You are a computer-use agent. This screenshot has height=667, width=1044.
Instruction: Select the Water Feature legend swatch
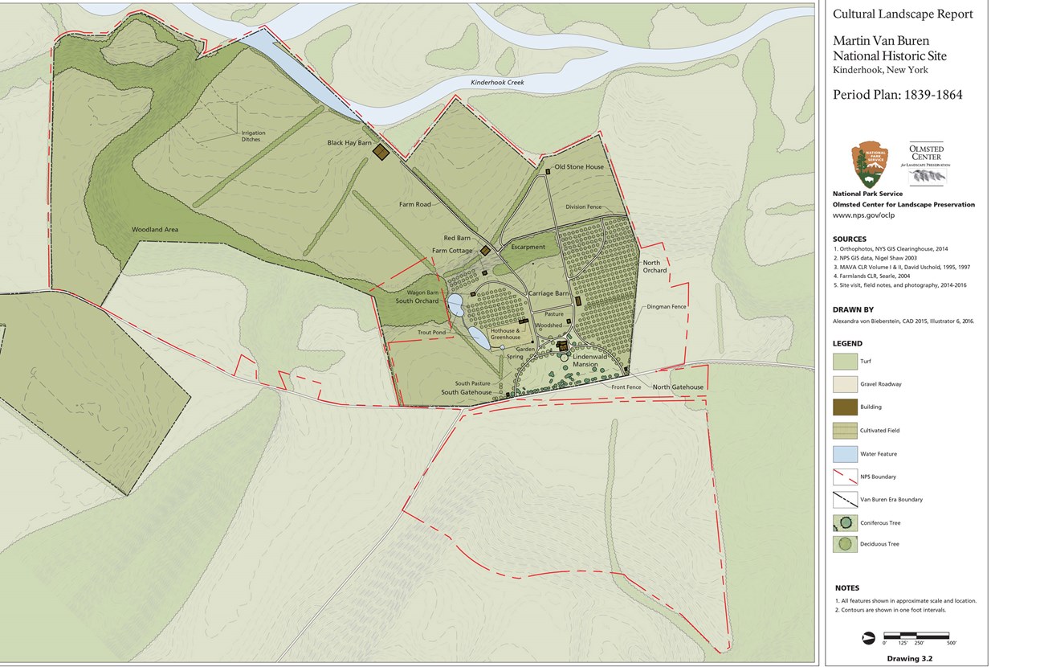pos(845,454)
